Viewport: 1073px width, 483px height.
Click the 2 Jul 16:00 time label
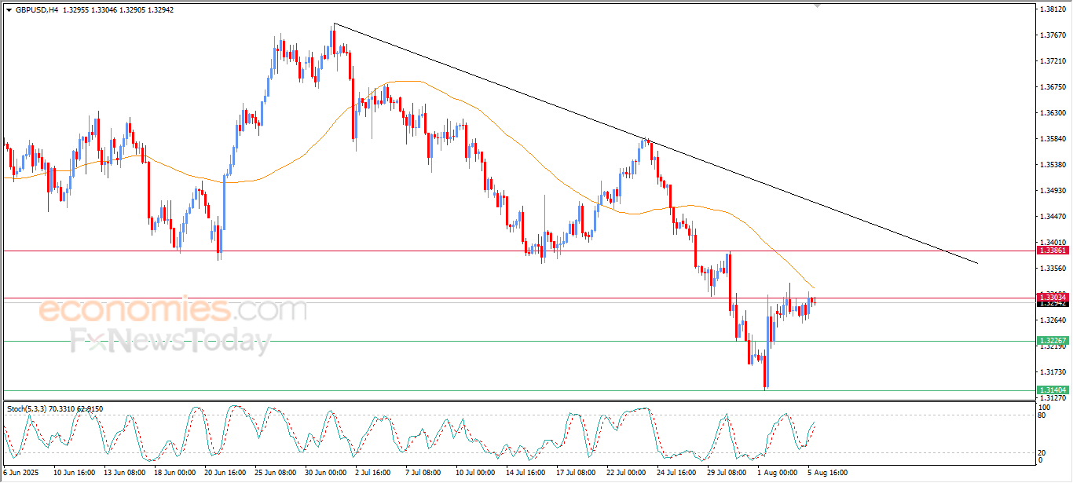click(x=375, y=474)
